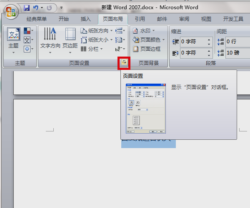Click the round Office button
The height and width of the screenshot is (208, 250).
11,12
